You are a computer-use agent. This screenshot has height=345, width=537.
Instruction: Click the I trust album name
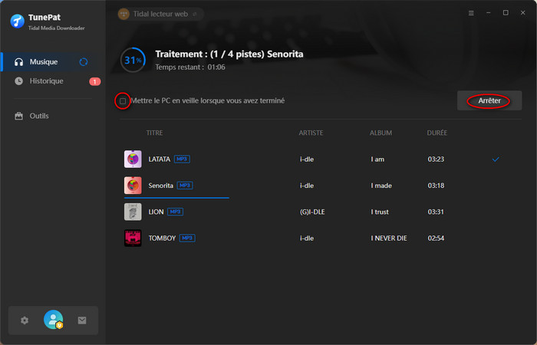tap(380, 212)
